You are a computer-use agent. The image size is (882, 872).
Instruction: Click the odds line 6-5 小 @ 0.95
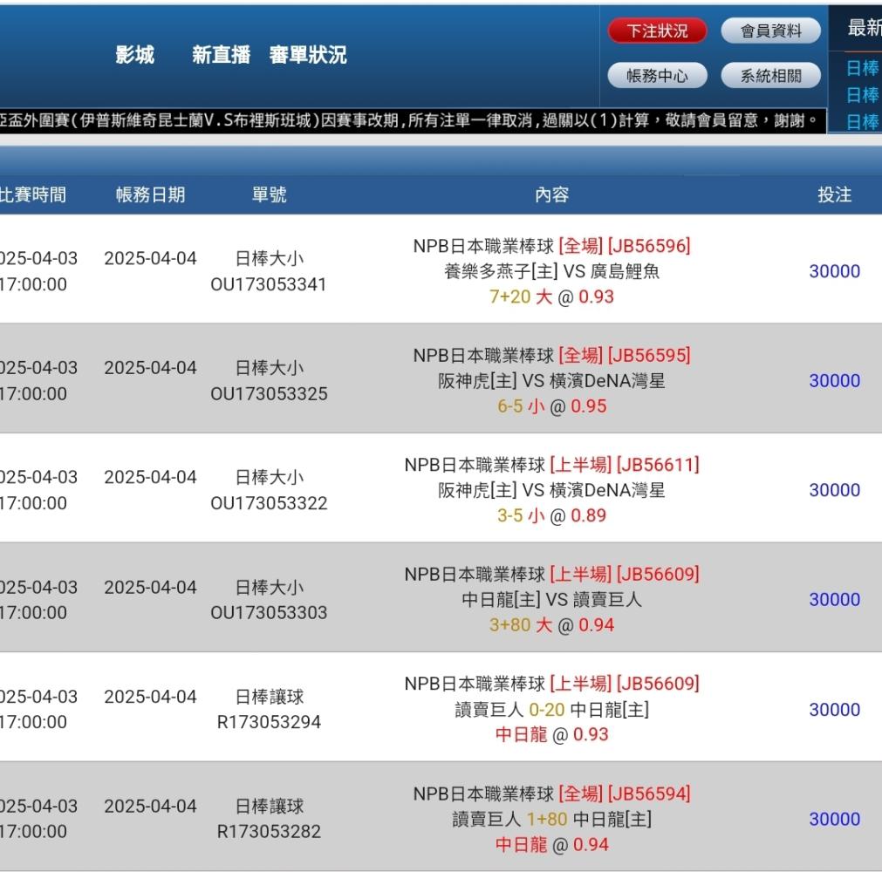tap(551, 406)
